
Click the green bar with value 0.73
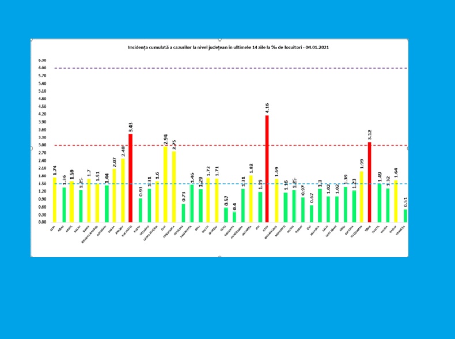pos(183,212)
